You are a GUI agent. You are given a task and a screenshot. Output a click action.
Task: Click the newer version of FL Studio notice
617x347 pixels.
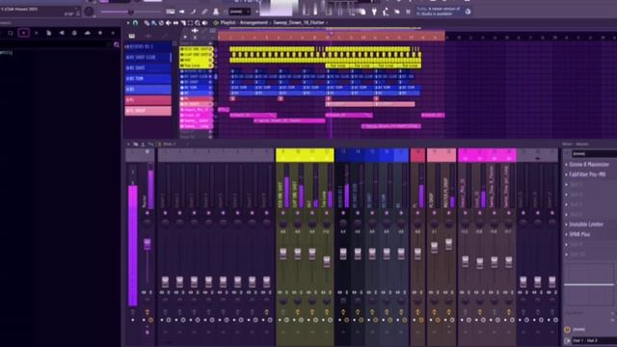pos(439,12)
